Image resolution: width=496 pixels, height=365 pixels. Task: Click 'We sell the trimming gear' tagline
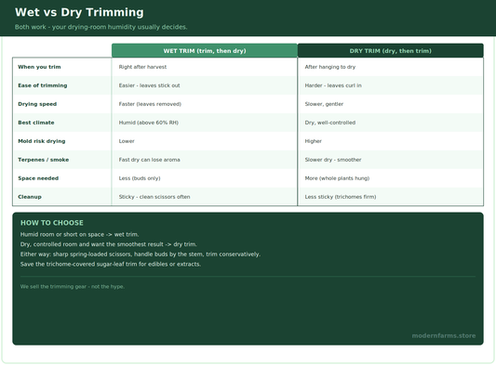click(73, 287)
